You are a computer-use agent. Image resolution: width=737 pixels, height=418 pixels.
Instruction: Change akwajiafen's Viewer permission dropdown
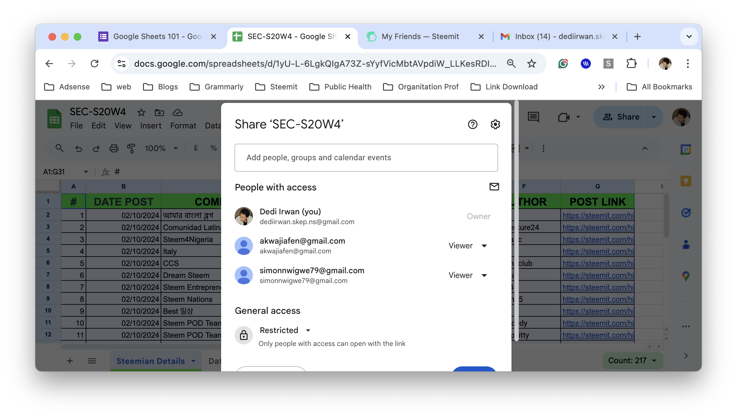(x=468, y=246)
